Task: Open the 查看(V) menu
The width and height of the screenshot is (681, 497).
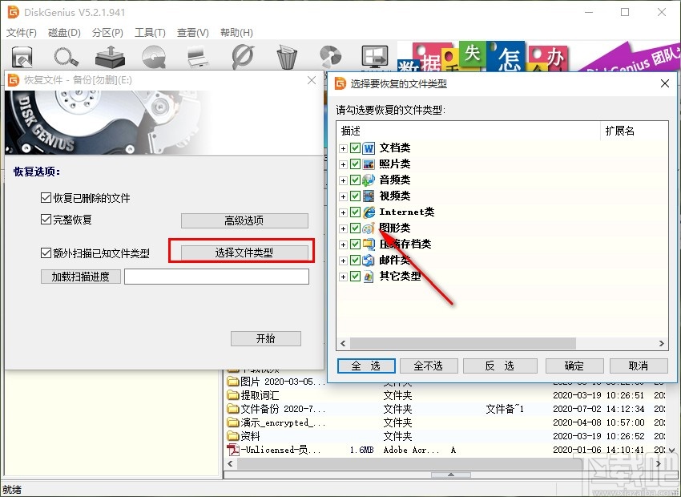Action: click(193, 33)
